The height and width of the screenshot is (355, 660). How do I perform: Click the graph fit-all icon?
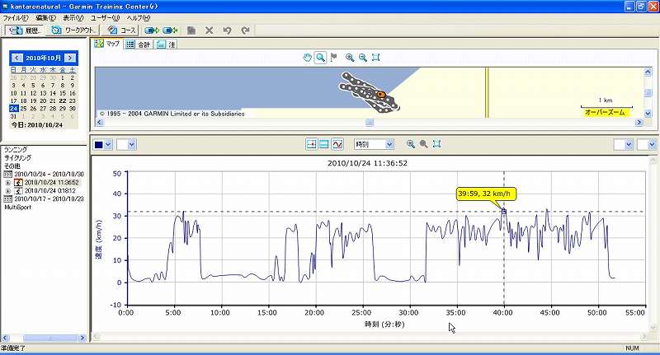[436, 144]
